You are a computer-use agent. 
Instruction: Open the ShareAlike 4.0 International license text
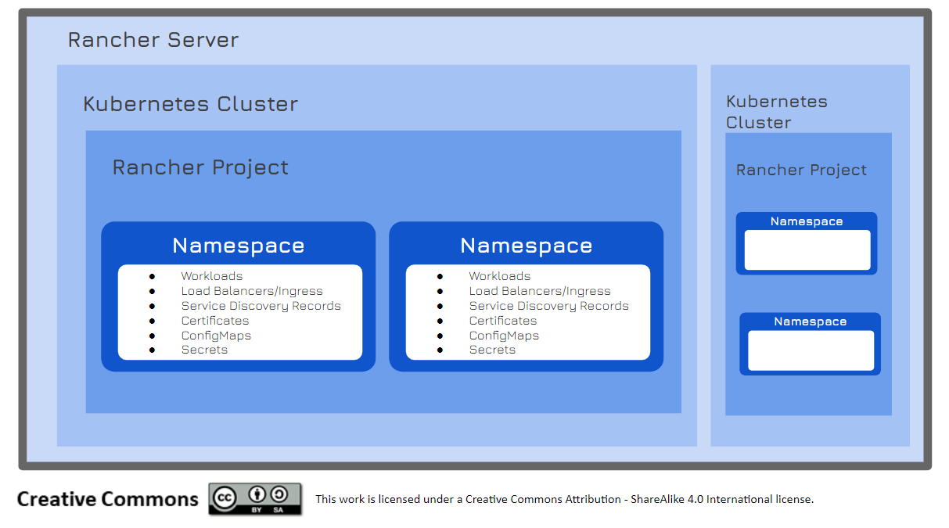click(x=564, y=499)
